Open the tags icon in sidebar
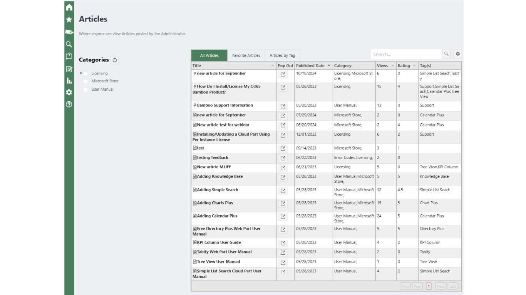This screenshot has height=295, width=526. (69, 32)
